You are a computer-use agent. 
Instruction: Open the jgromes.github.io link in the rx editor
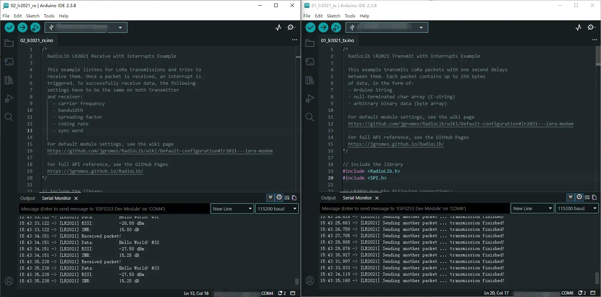(x=95, y=171)
